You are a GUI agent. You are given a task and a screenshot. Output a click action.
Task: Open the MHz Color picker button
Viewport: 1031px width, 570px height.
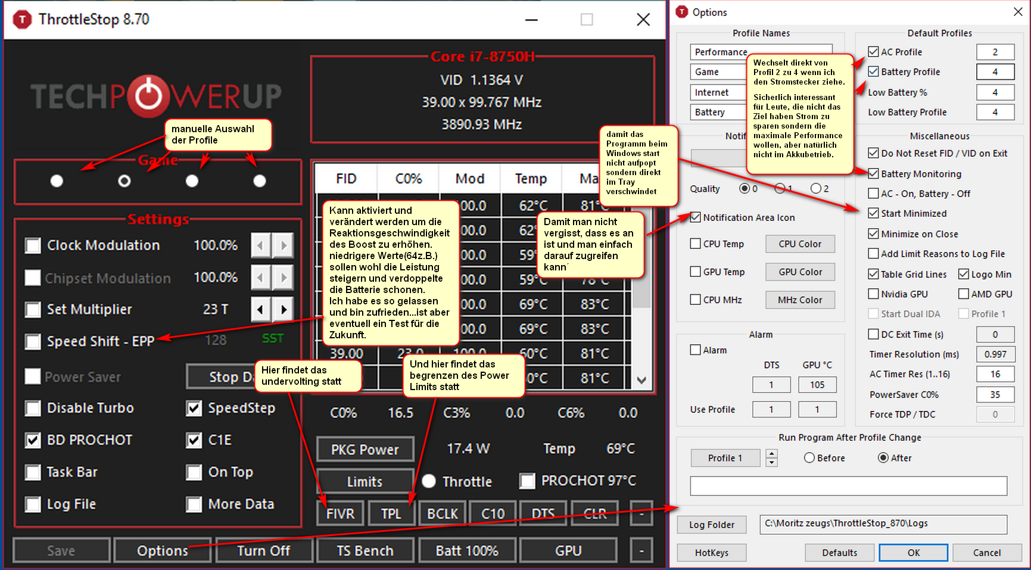tap(800, 300)
